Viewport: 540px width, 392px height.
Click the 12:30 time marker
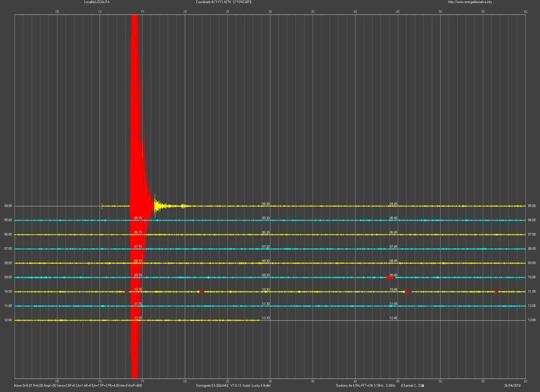coord(266,318)
